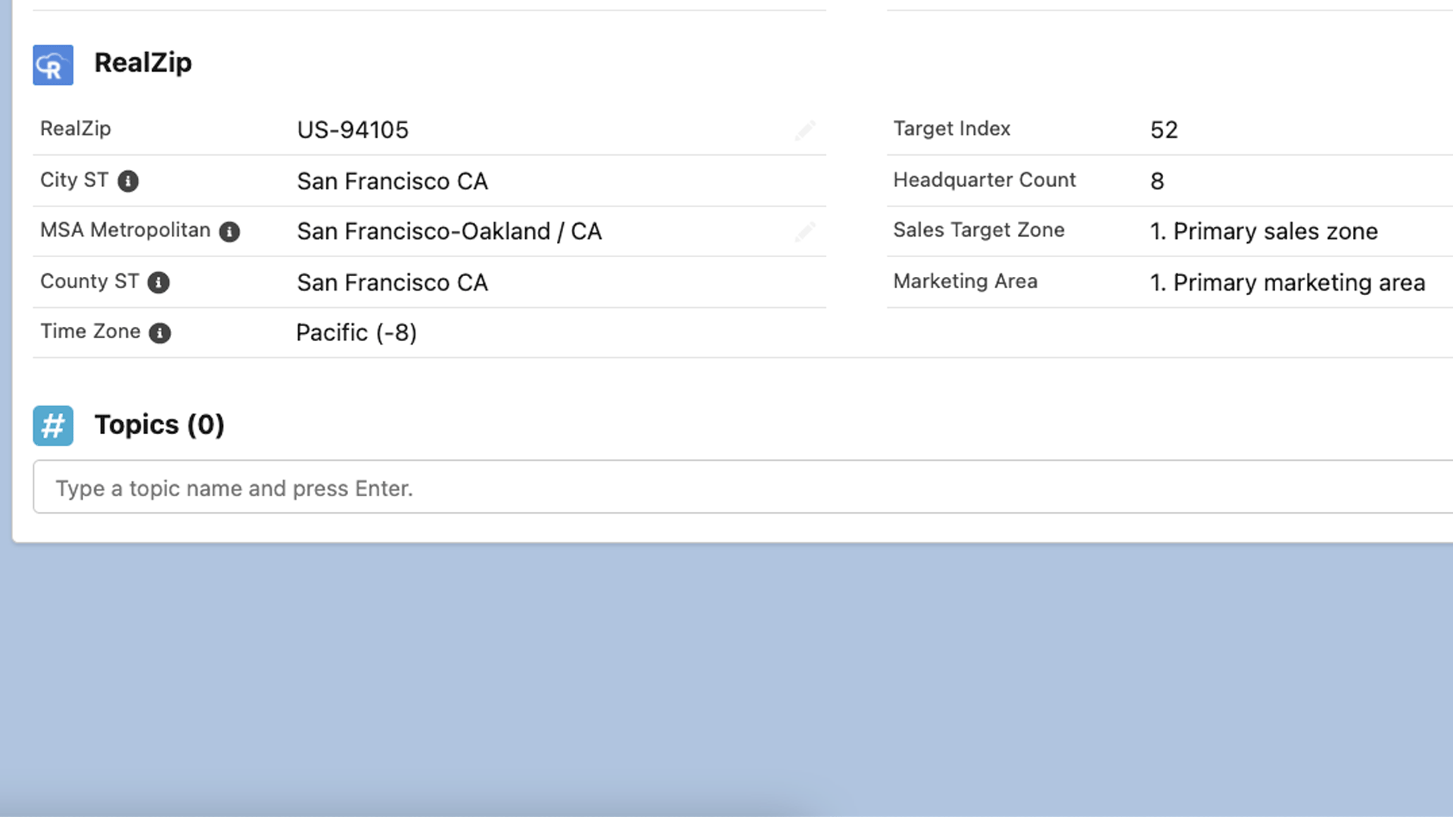
Task: Click the Headquarter Count field label
Action: point(984,180)
